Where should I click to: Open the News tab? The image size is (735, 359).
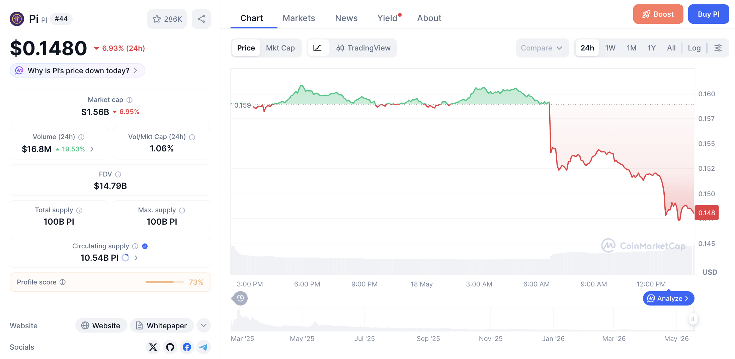click(x=346, y=18)
